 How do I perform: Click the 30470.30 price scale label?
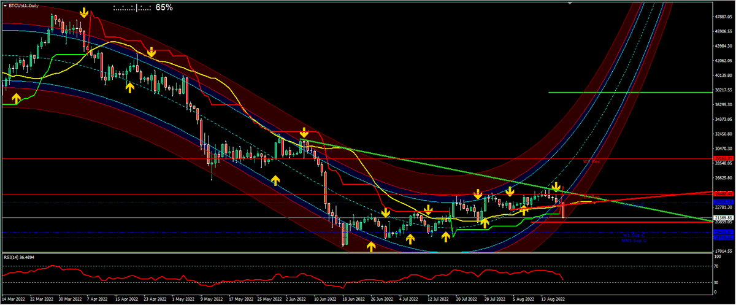[724, 149]
